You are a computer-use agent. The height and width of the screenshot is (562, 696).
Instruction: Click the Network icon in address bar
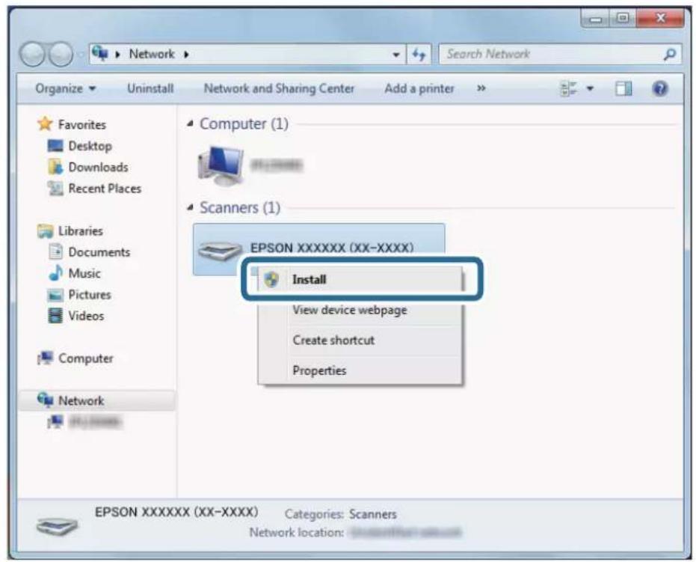click(x=100, y=54)
